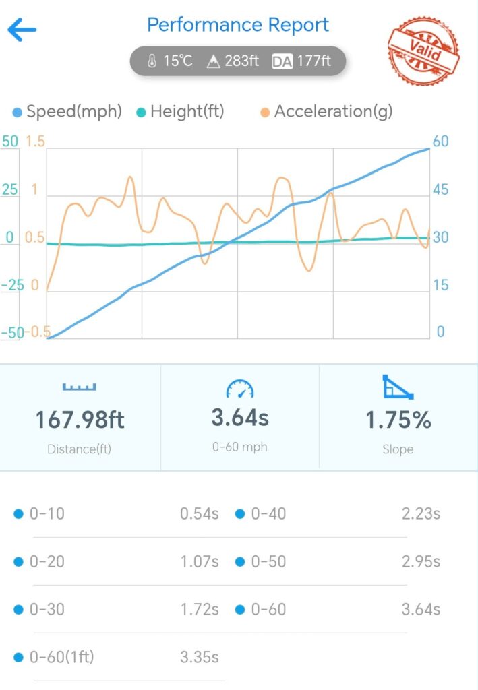Image resolution: width=478 pixels, height=690 pixels.
Task: Click the Performance Report title
Action: click(238, 26)
